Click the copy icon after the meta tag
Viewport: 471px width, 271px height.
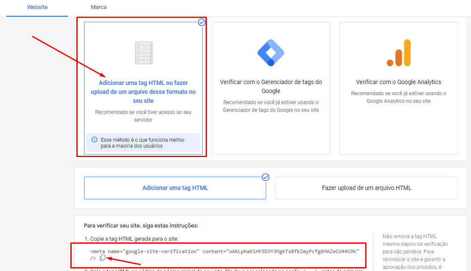(102, 258)
